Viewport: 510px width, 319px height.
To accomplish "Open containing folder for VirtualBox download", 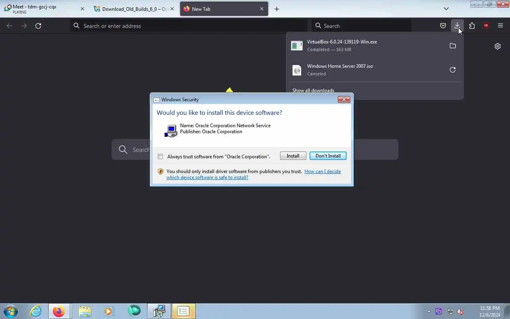I will (x=453, y=46).
